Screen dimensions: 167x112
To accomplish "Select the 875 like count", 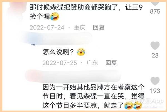I will coord(155,11).
